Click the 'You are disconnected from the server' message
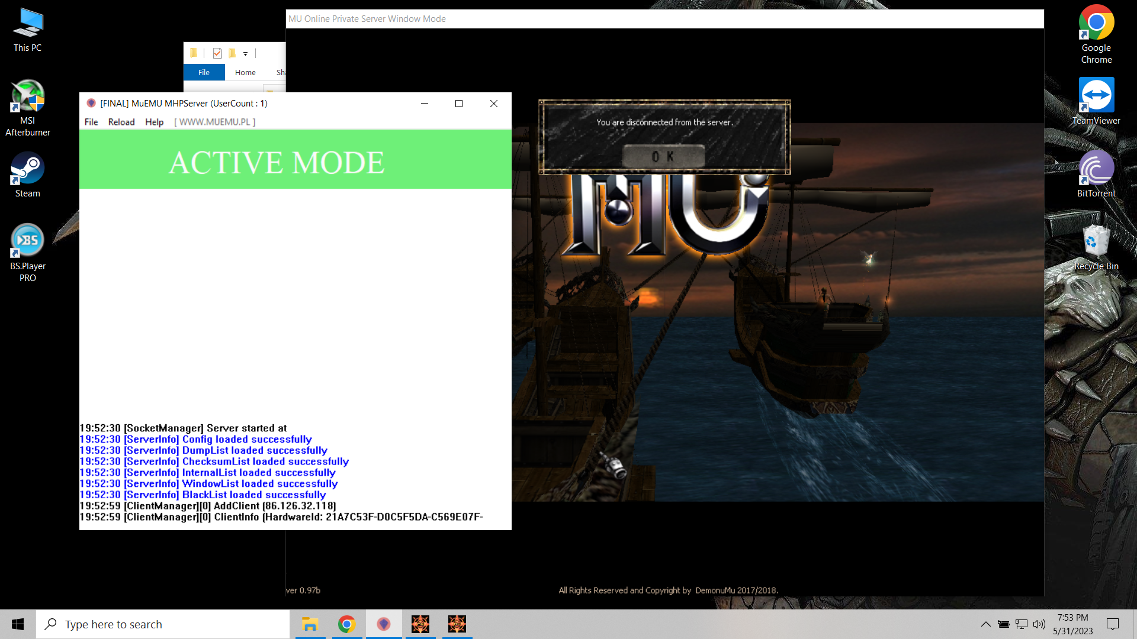The width and height of the screenshot is (1137, 639). (664, 122)
